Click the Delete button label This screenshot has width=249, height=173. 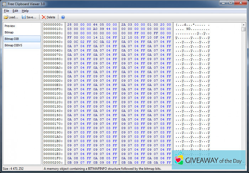coord(51,17)
